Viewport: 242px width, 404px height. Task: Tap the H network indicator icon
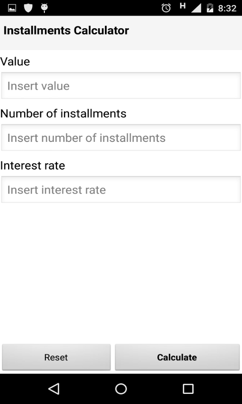183,6
